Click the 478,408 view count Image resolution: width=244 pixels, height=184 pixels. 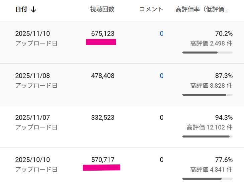tap(103, 76)
